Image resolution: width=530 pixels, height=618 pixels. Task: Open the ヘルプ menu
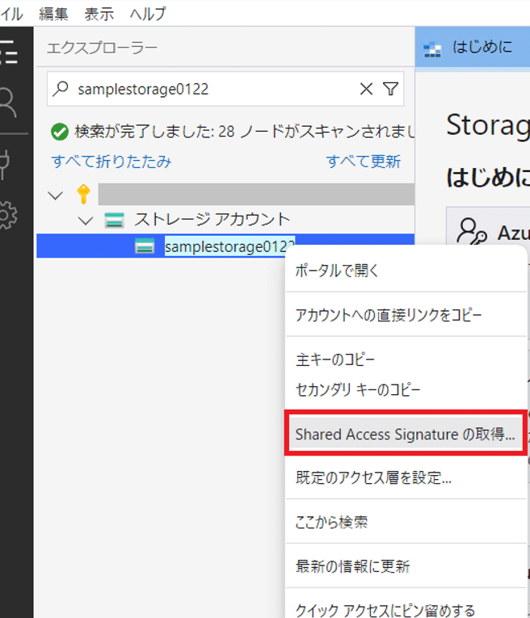(x=148, y=15)
